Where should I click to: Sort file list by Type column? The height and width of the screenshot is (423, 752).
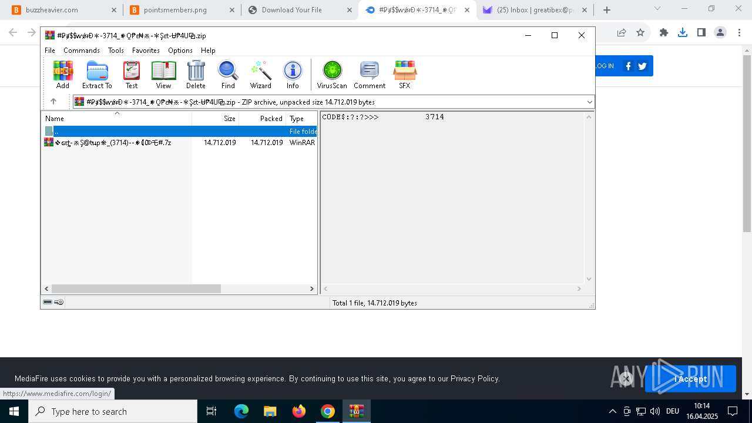301,118
